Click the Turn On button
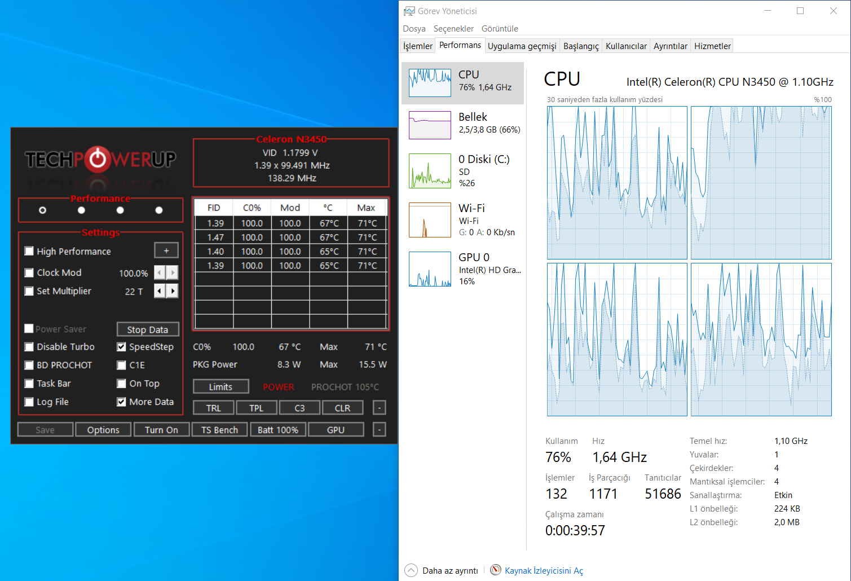Screen dimensions: 851x581 (x=161, y=430)
